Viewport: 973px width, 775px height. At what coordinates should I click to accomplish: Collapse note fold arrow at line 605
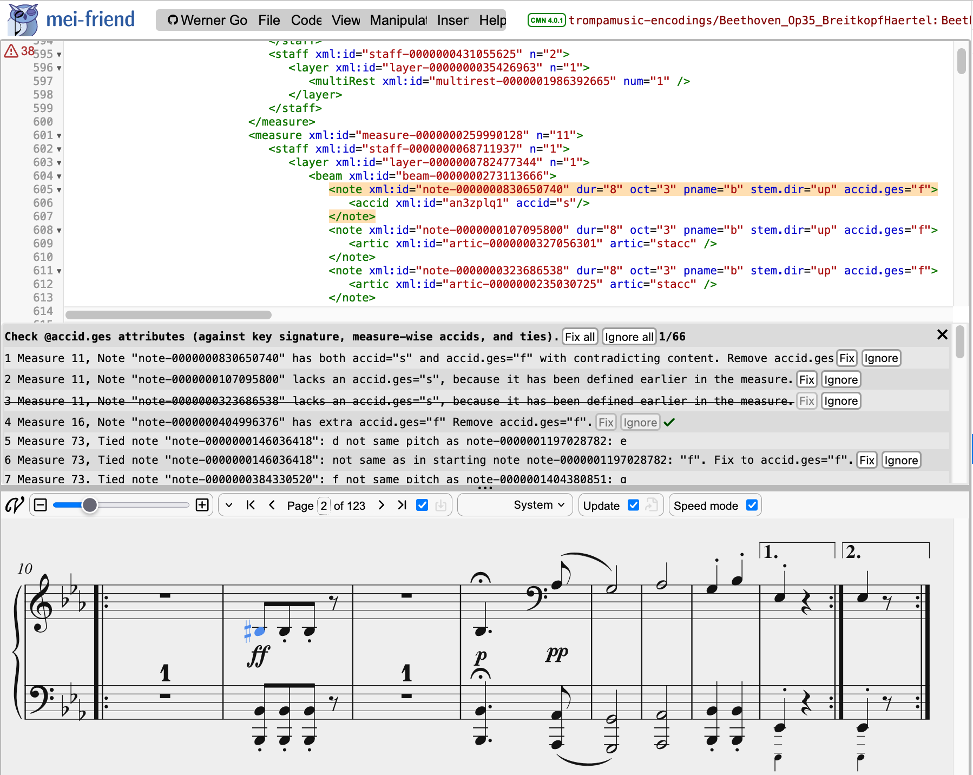point(59,190)
